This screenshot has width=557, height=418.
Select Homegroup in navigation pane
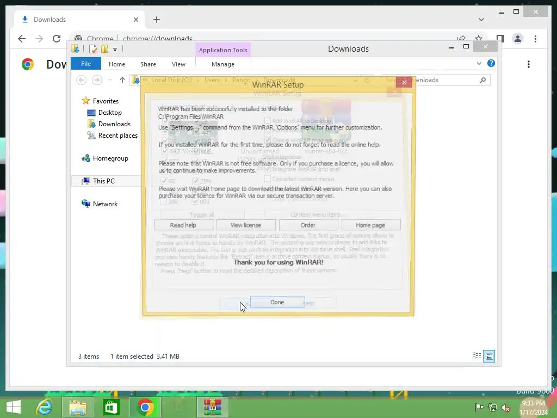pyautogui.click(x=110, y=158)
